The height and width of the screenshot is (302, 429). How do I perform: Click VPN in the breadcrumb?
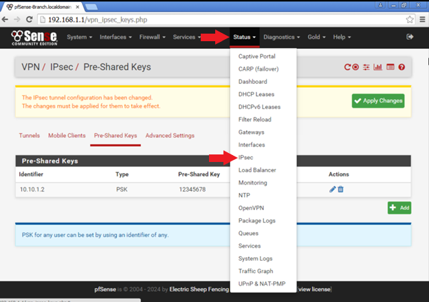pyautogui.click(x=31, y=67)
